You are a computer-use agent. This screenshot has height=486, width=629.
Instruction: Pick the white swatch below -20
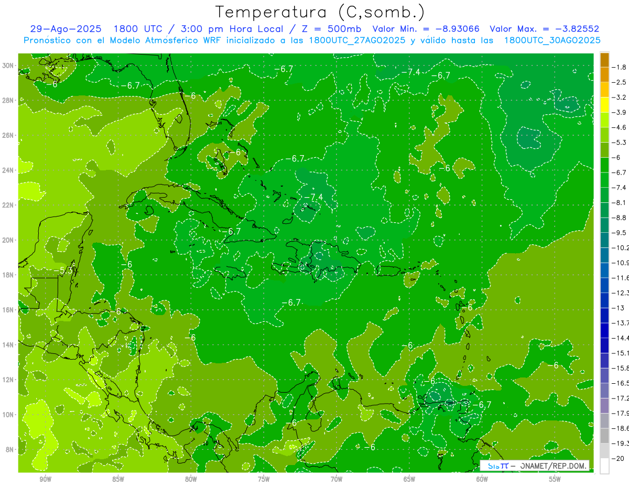(604, 466)
